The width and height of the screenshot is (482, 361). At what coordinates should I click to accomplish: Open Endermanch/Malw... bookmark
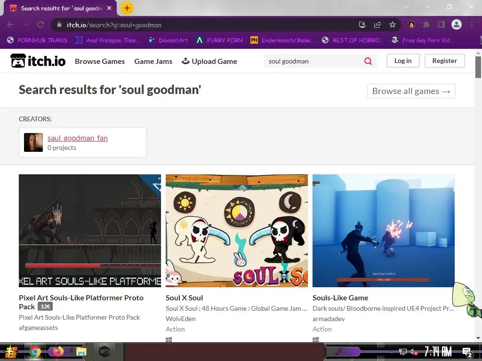pyautogui.click(x=282, y=40)
